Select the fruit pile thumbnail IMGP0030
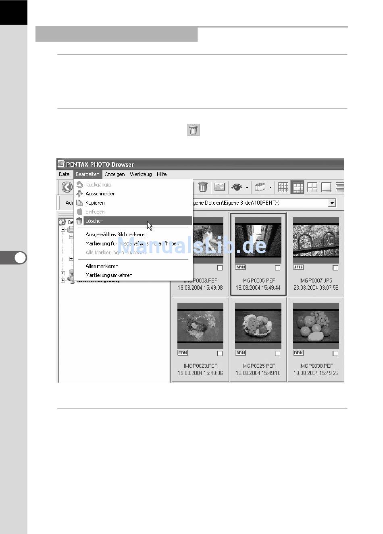This screenshot has height=534, width=383. pyautogui.click(x=316, y=326)
